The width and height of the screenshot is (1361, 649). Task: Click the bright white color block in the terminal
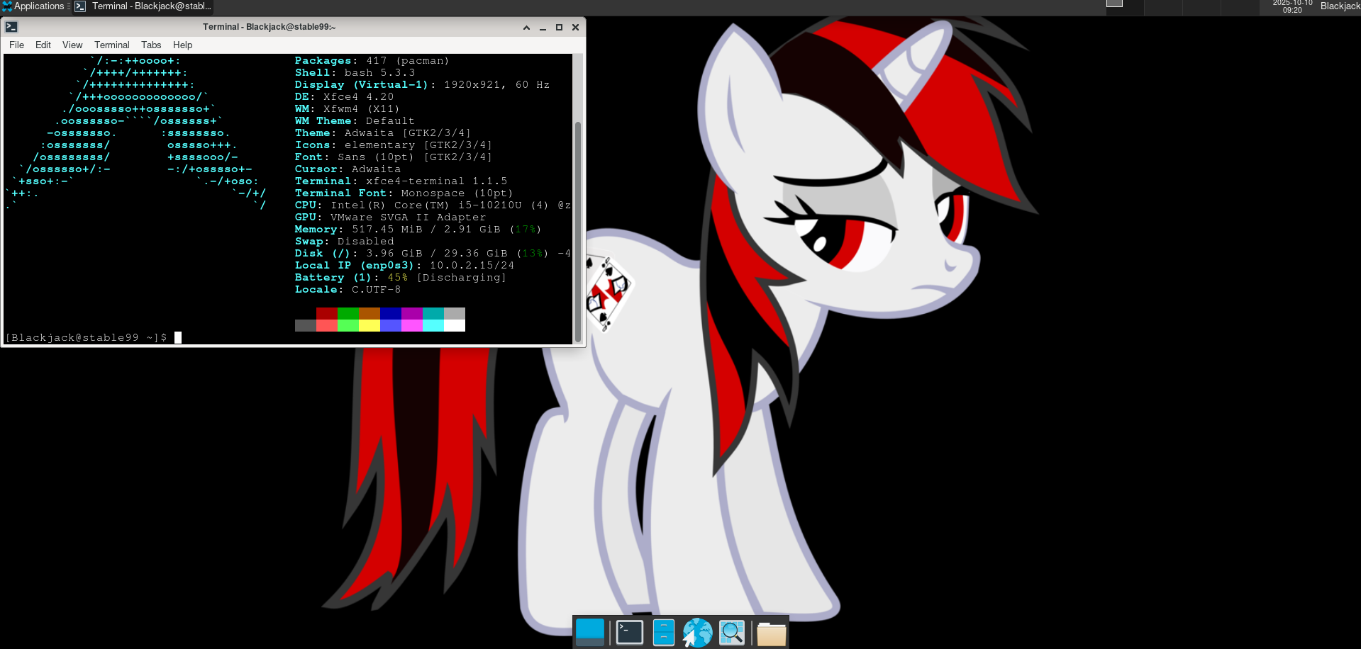tap(455, 325)
